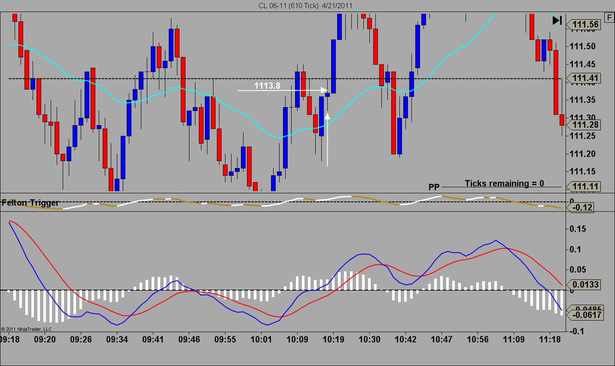Click the MACD value marker -0.0617

point(585,315)
